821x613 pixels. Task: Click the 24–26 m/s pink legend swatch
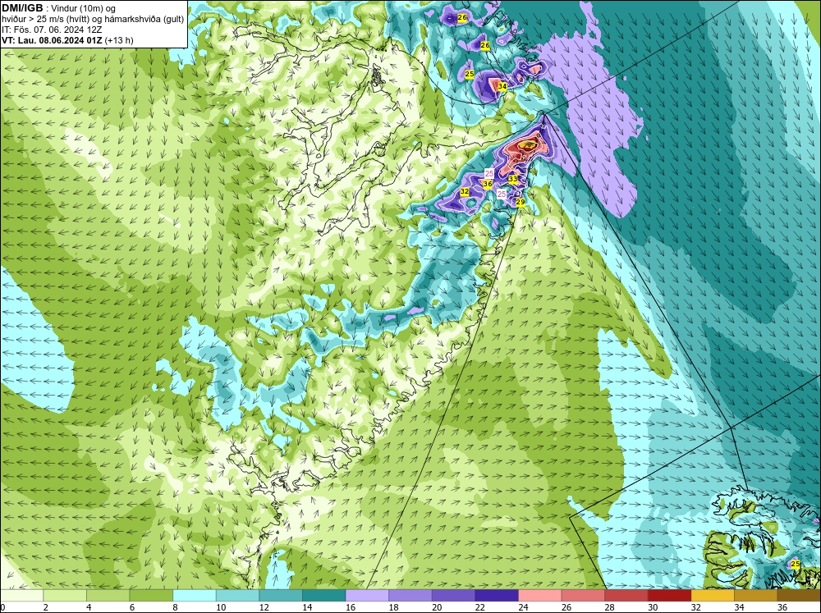point(540,595)
